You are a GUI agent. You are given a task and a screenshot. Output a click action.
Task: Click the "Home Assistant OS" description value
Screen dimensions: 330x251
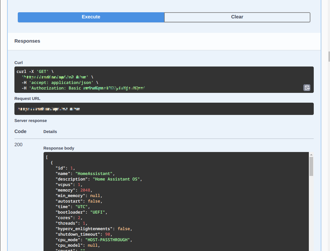click(116, 179)
